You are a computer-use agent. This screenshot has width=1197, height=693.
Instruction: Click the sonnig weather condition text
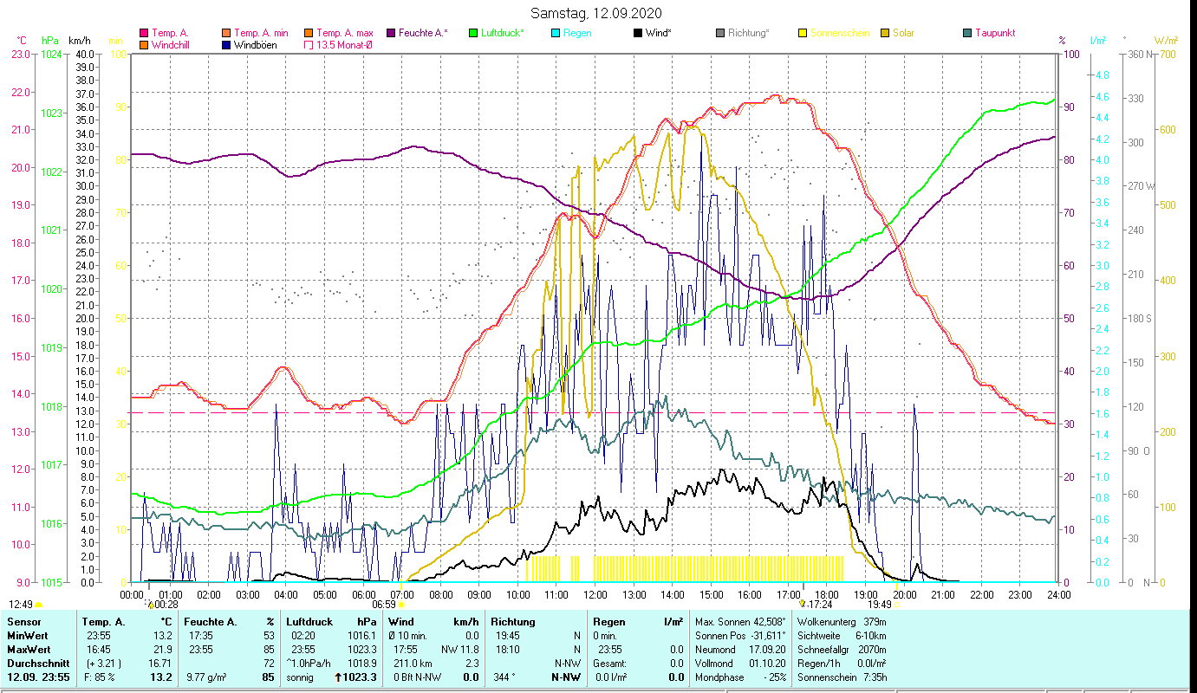click(300, 677)
